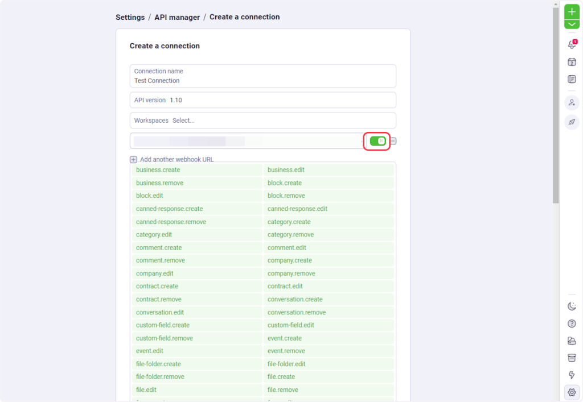Remove the webhook URL with minus icon
Viewport: 583px width, 402px height.
393,141
